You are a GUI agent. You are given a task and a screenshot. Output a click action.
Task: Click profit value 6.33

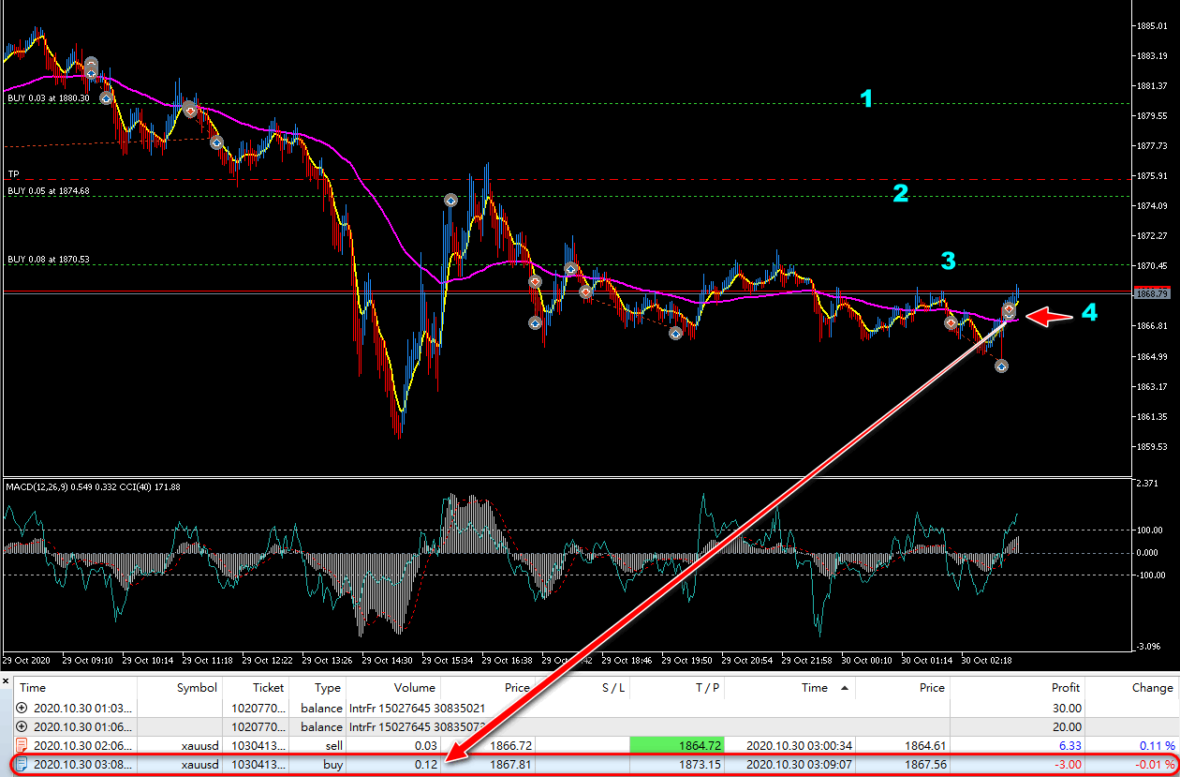1069,745
